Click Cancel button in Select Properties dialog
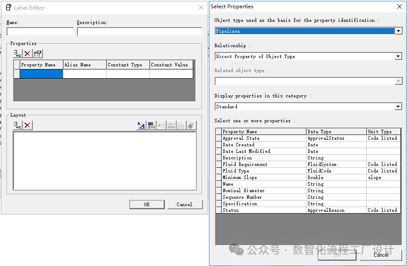The height and width of the screenshot is (266, 407). pyautogui.click(x=381, y=255)
